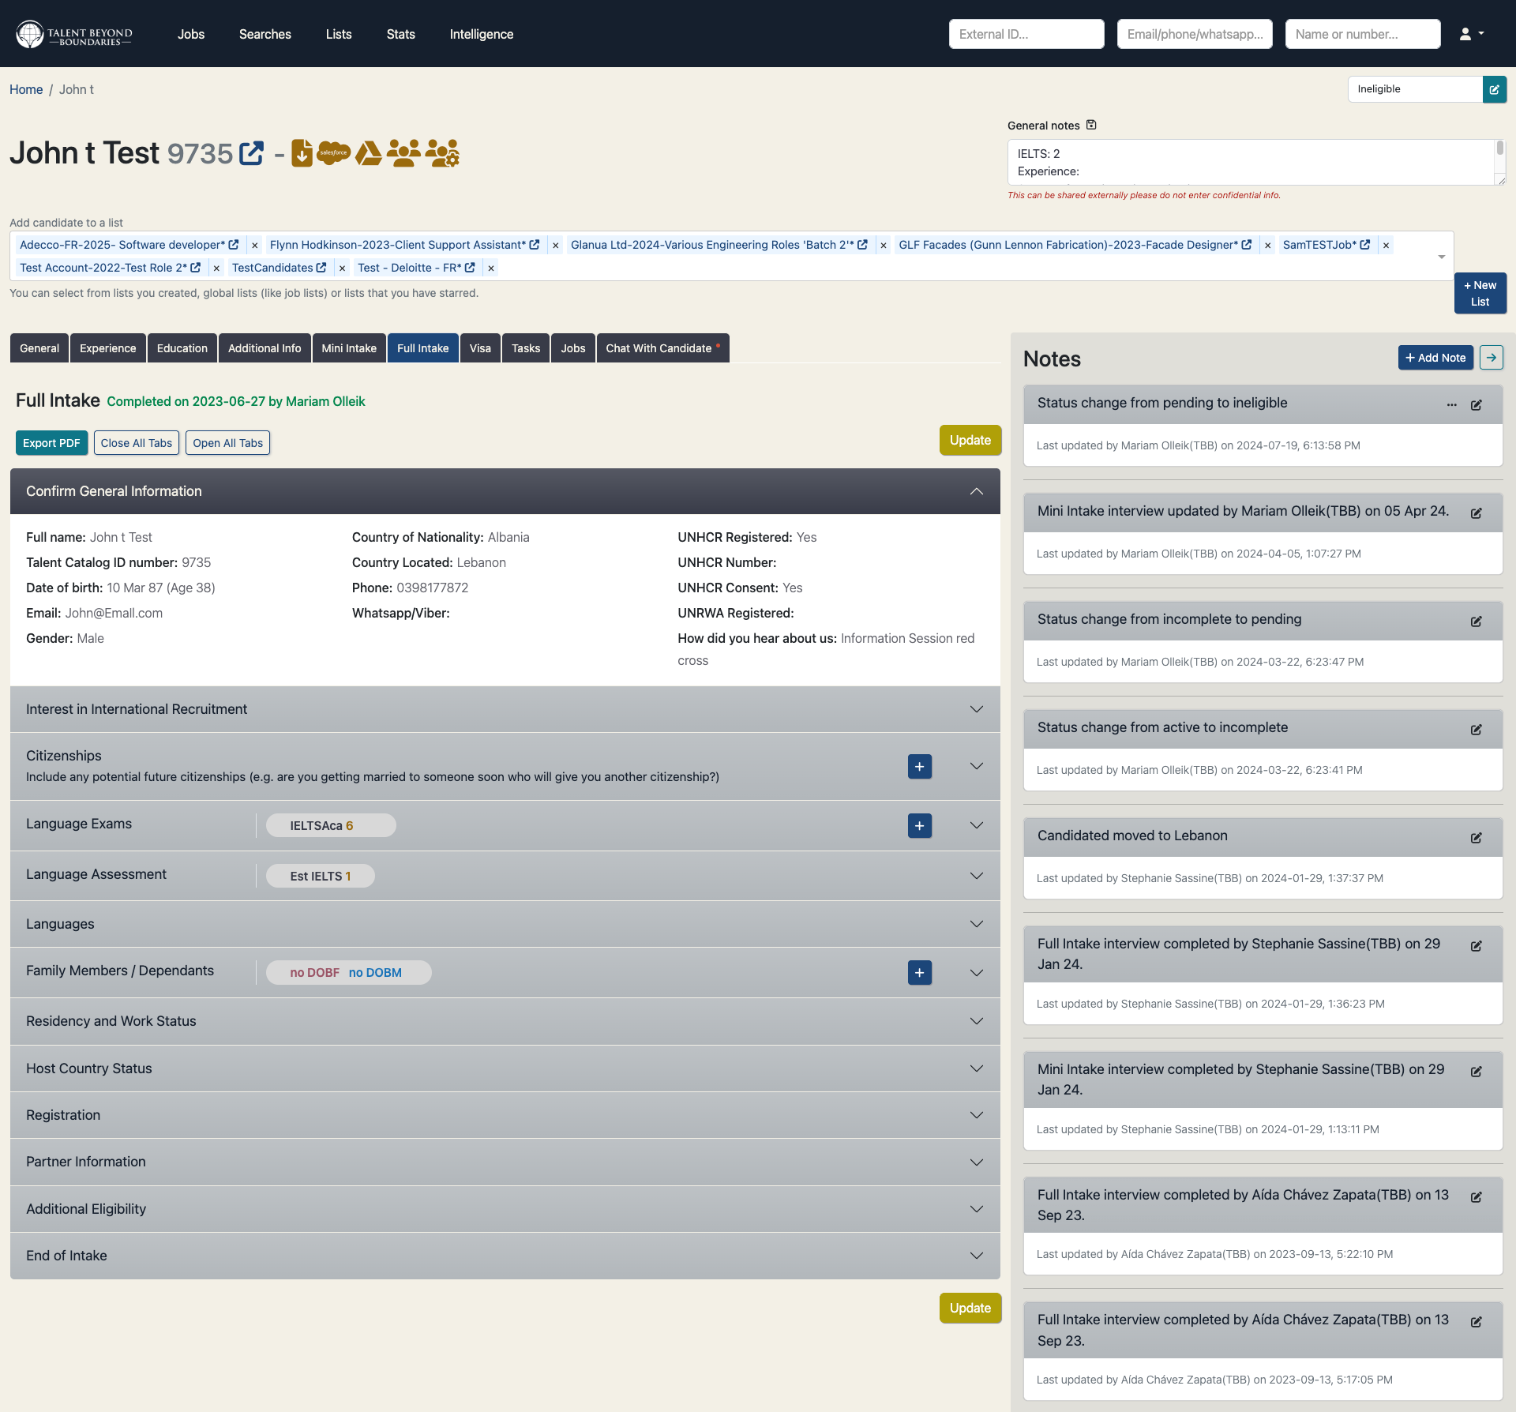
Task: Switch to the Education tab
Action: (x=182, y=347)
